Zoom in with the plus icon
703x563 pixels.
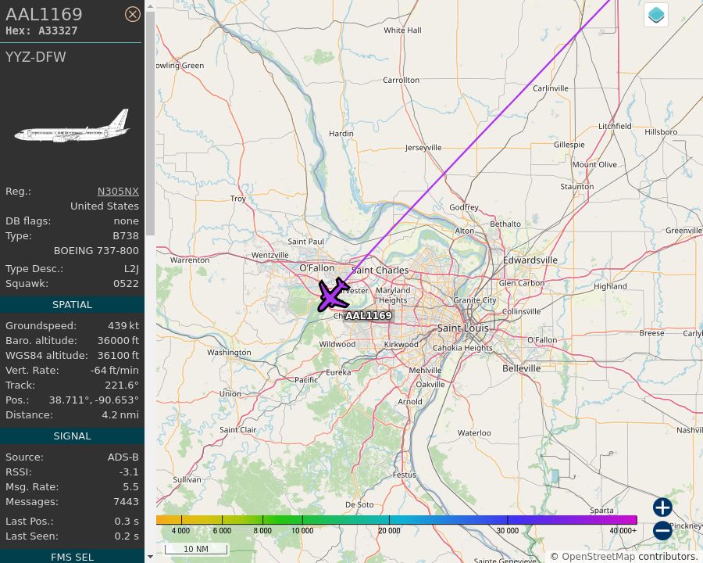pyautogui.click(x=662, y=507)
